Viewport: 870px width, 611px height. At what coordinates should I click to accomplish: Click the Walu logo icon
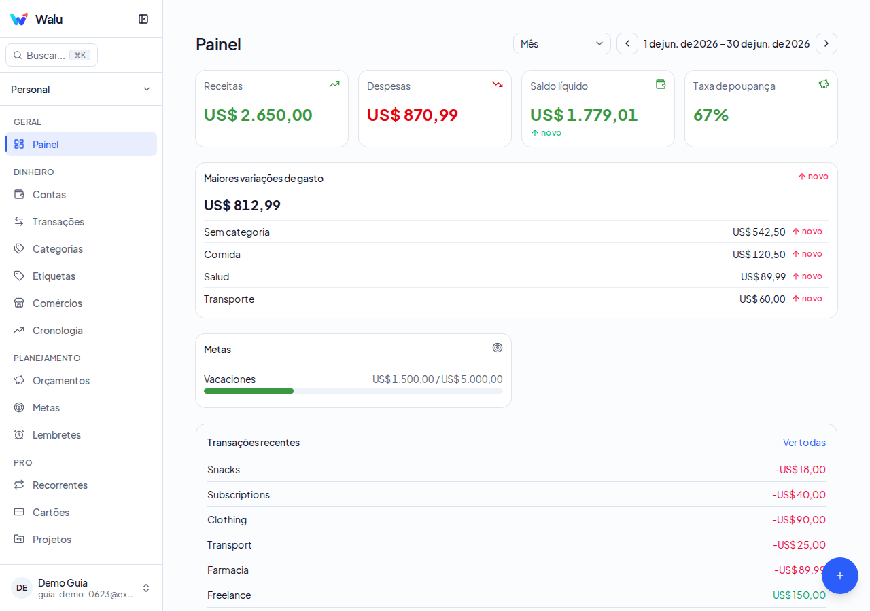point(19,19)
